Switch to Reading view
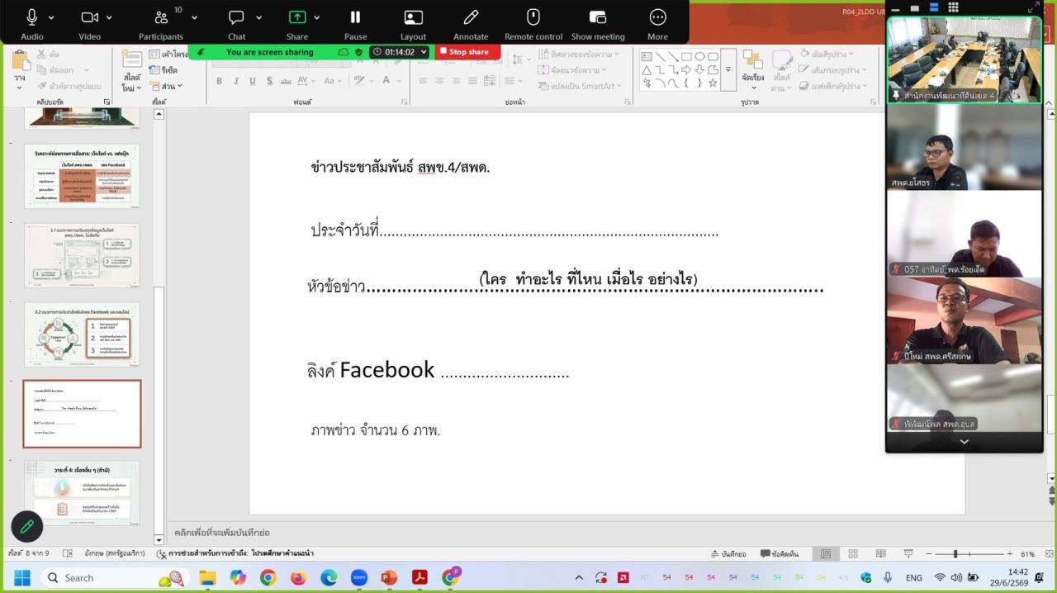This screenshot has width=1057, height=593. tap(881, 554)
